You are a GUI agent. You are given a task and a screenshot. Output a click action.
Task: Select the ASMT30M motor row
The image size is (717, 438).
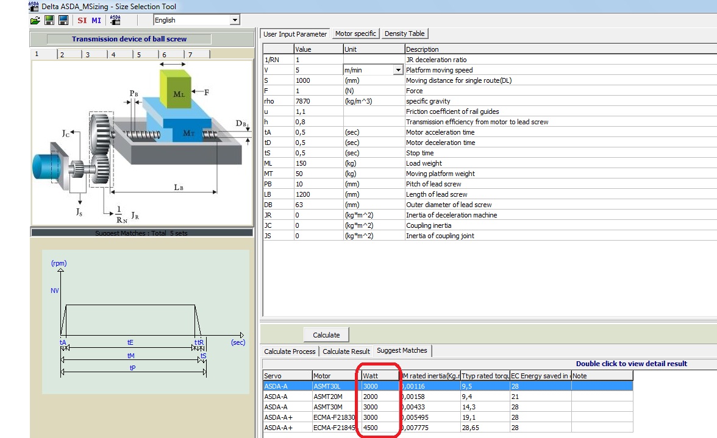[x=448, y=407]
